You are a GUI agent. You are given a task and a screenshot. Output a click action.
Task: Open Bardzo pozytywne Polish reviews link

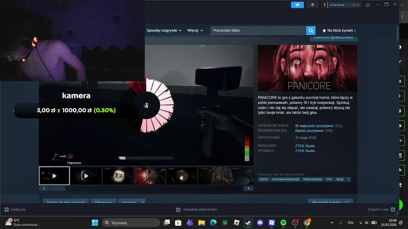point(309,131)
